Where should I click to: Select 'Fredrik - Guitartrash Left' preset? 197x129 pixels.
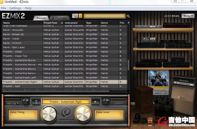tap(65, 78)
